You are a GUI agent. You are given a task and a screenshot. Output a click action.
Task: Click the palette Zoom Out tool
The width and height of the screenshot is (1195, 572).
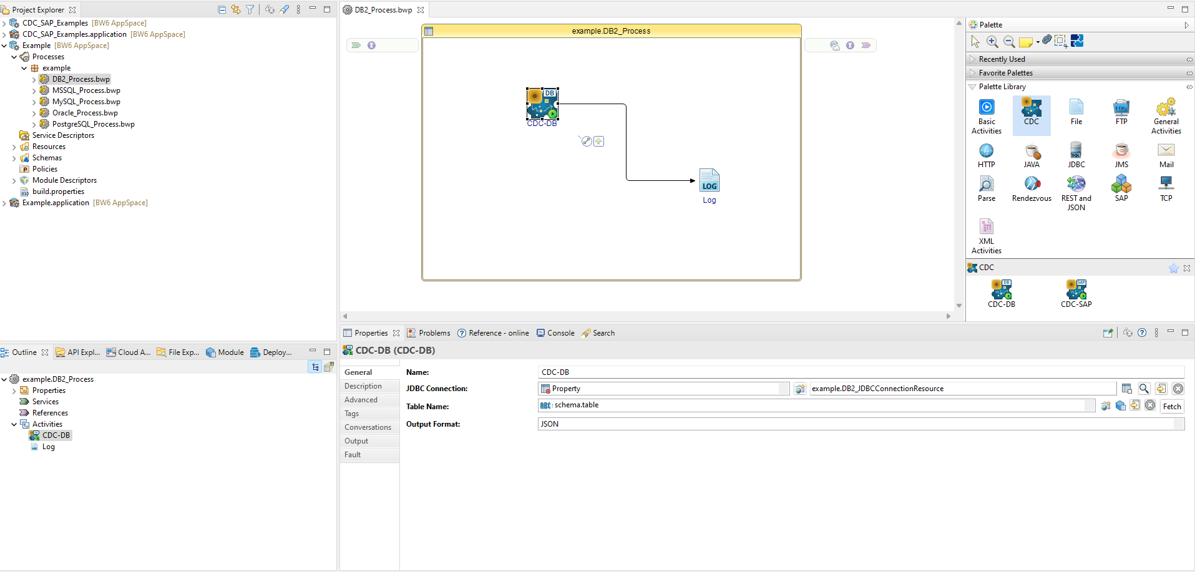1008,42
